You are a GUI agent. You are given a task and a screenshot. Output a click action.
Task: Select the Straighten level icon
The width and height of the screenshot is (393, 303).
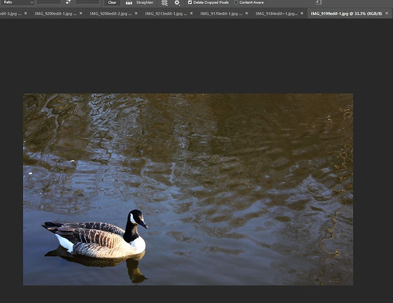point(129,3)
